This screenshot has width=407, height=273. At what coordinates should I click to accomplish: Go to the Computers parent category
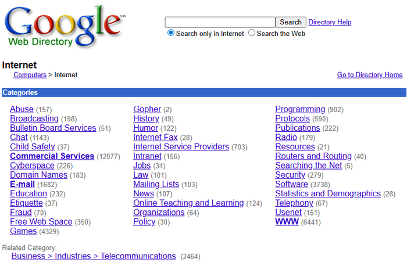point(30,75)
